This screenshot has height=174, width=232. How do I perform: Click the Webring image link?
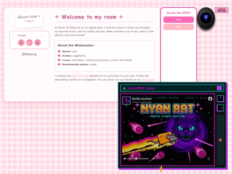click(x=29, y=54)
